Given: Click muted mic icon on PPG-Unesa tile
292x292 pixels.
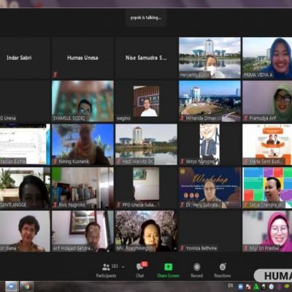Looking at the screenshot, I should 118,205.
